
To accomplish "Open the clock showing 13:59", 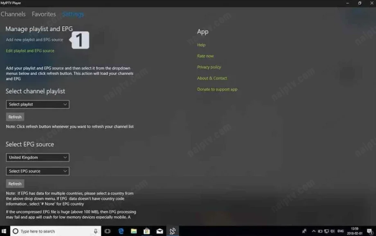I will [354, 231].
